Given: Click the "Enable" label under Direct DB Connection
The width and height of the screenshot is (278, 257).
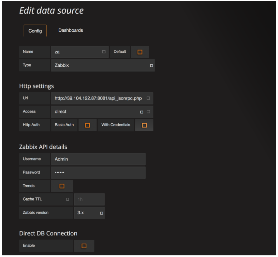Looking at the screenshot, I should click(x=29, y=246).
